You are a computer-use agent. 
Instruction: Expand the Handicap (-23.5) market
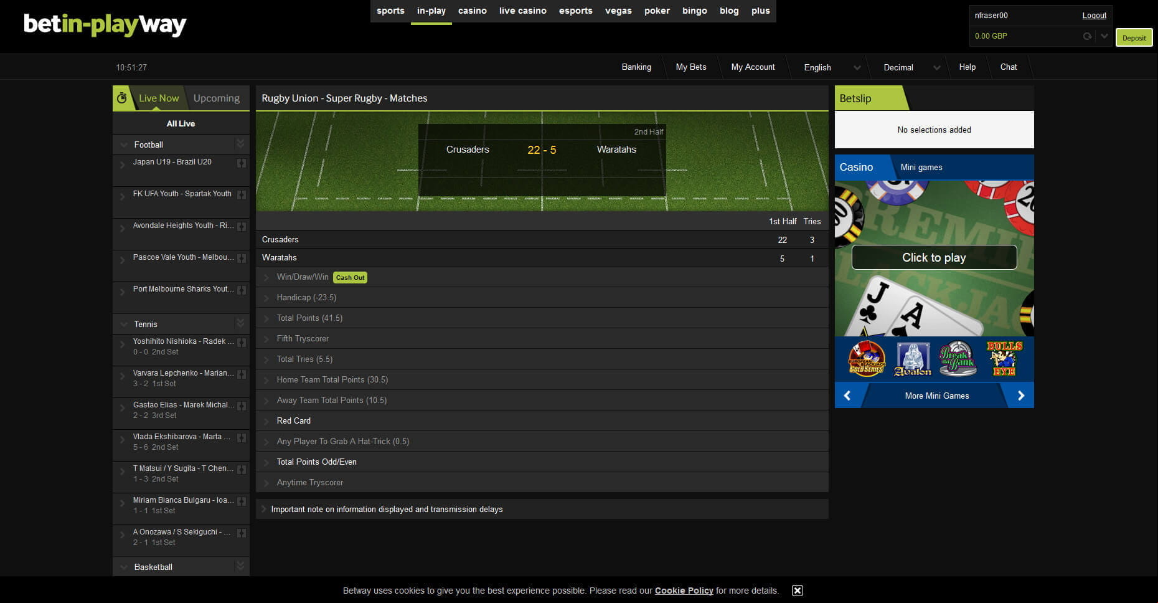point(542,298)
